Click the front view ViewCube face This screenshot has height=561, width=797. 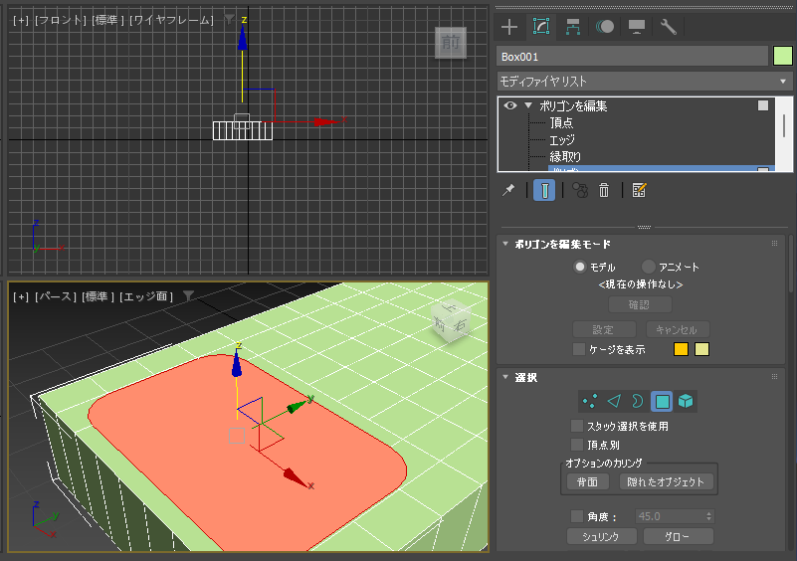(x=451, y=43)
